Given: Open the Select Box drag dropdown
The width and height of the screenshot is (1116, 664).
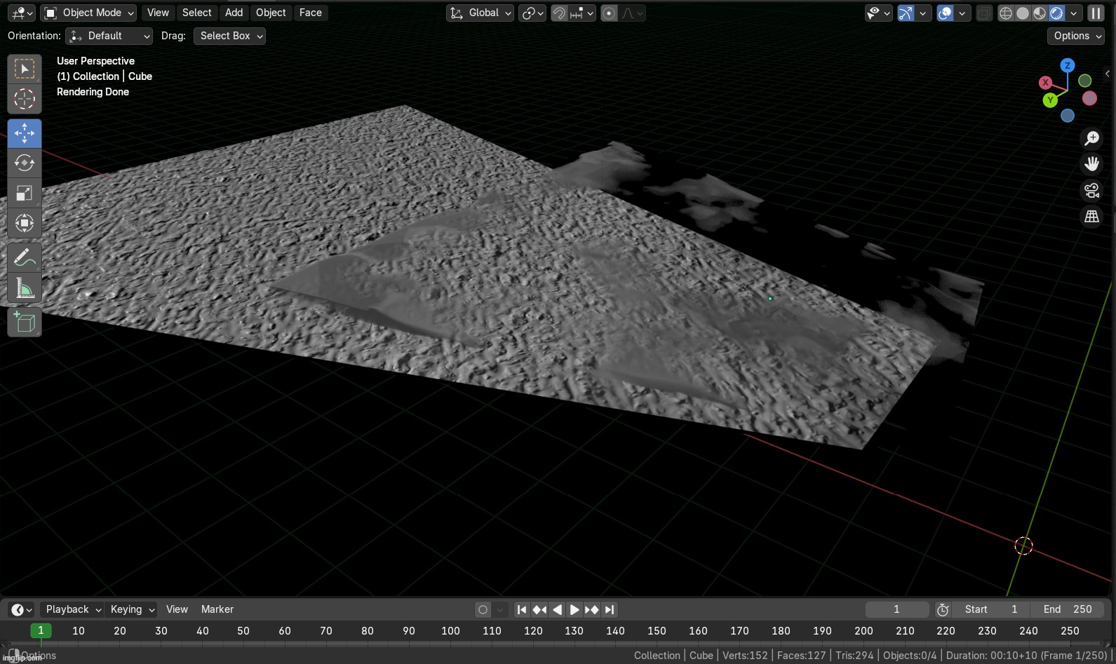Looking at the screenshot, I should pyautogui.click(x=231, y=36).
